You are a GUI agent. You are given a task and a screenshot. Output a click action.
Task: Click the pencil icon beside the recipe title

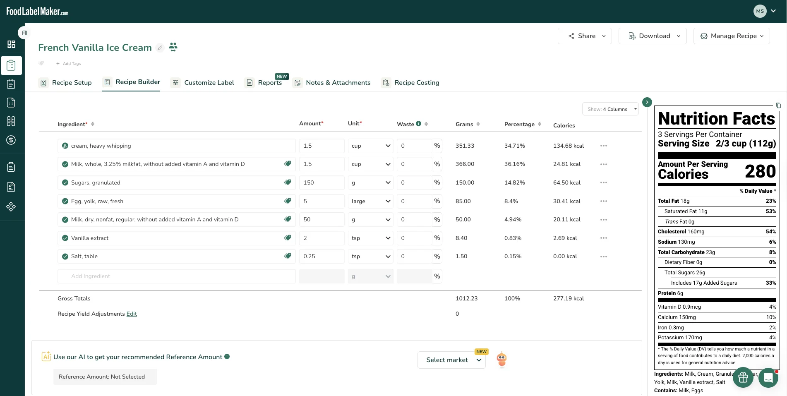click(x=160, y=48)
